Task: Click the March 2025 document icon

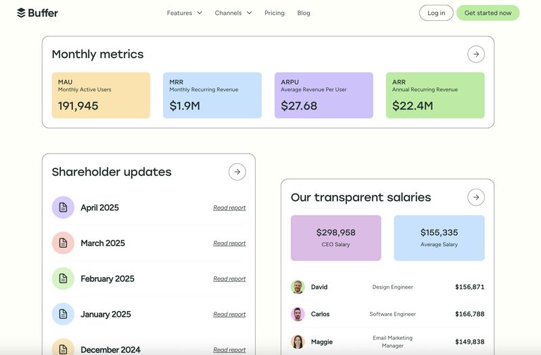Action: [63, 243]
